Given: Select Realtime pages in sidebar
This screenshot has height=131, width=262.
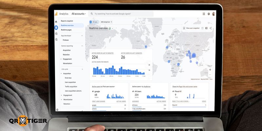Looking at the screenshot, I should point(66,30).
